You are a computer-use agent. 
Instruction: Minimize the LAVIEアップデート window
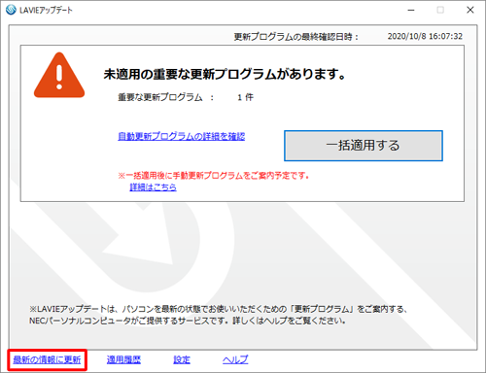[411, 10]
